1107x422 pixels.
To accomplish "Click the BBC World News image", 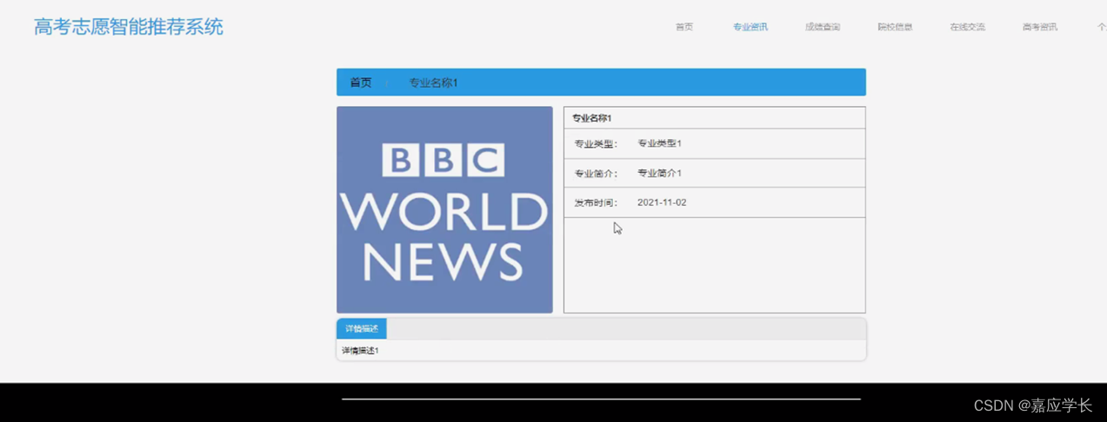I will coord(444,209).
